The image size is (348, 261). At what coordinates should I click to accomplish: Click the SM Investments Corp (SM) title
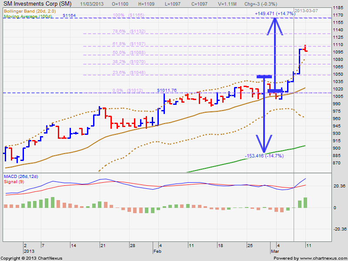pyautogui.click(x=37, y=4)
